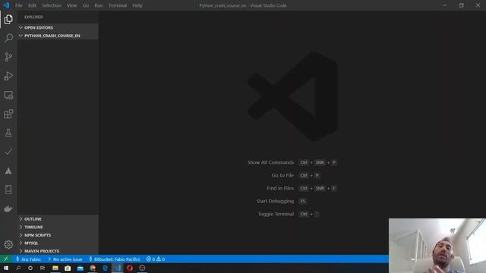This screenshot has height=273, width=486.
Task: Expand the Maven Projects section
Action: click(x=58, y=251)
